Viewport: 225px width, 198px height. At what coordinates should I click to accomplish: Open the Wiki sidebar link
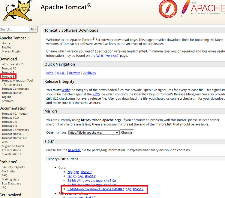[x=5, y=142]
